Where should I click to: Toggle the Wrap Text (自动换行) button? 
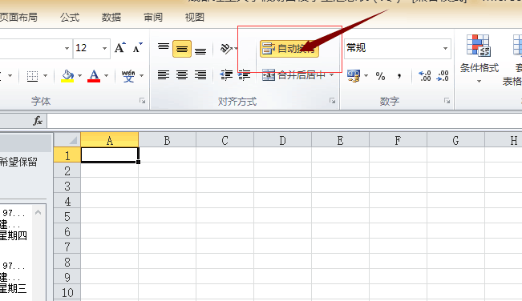pyautogui.click(x=289, y=49)
